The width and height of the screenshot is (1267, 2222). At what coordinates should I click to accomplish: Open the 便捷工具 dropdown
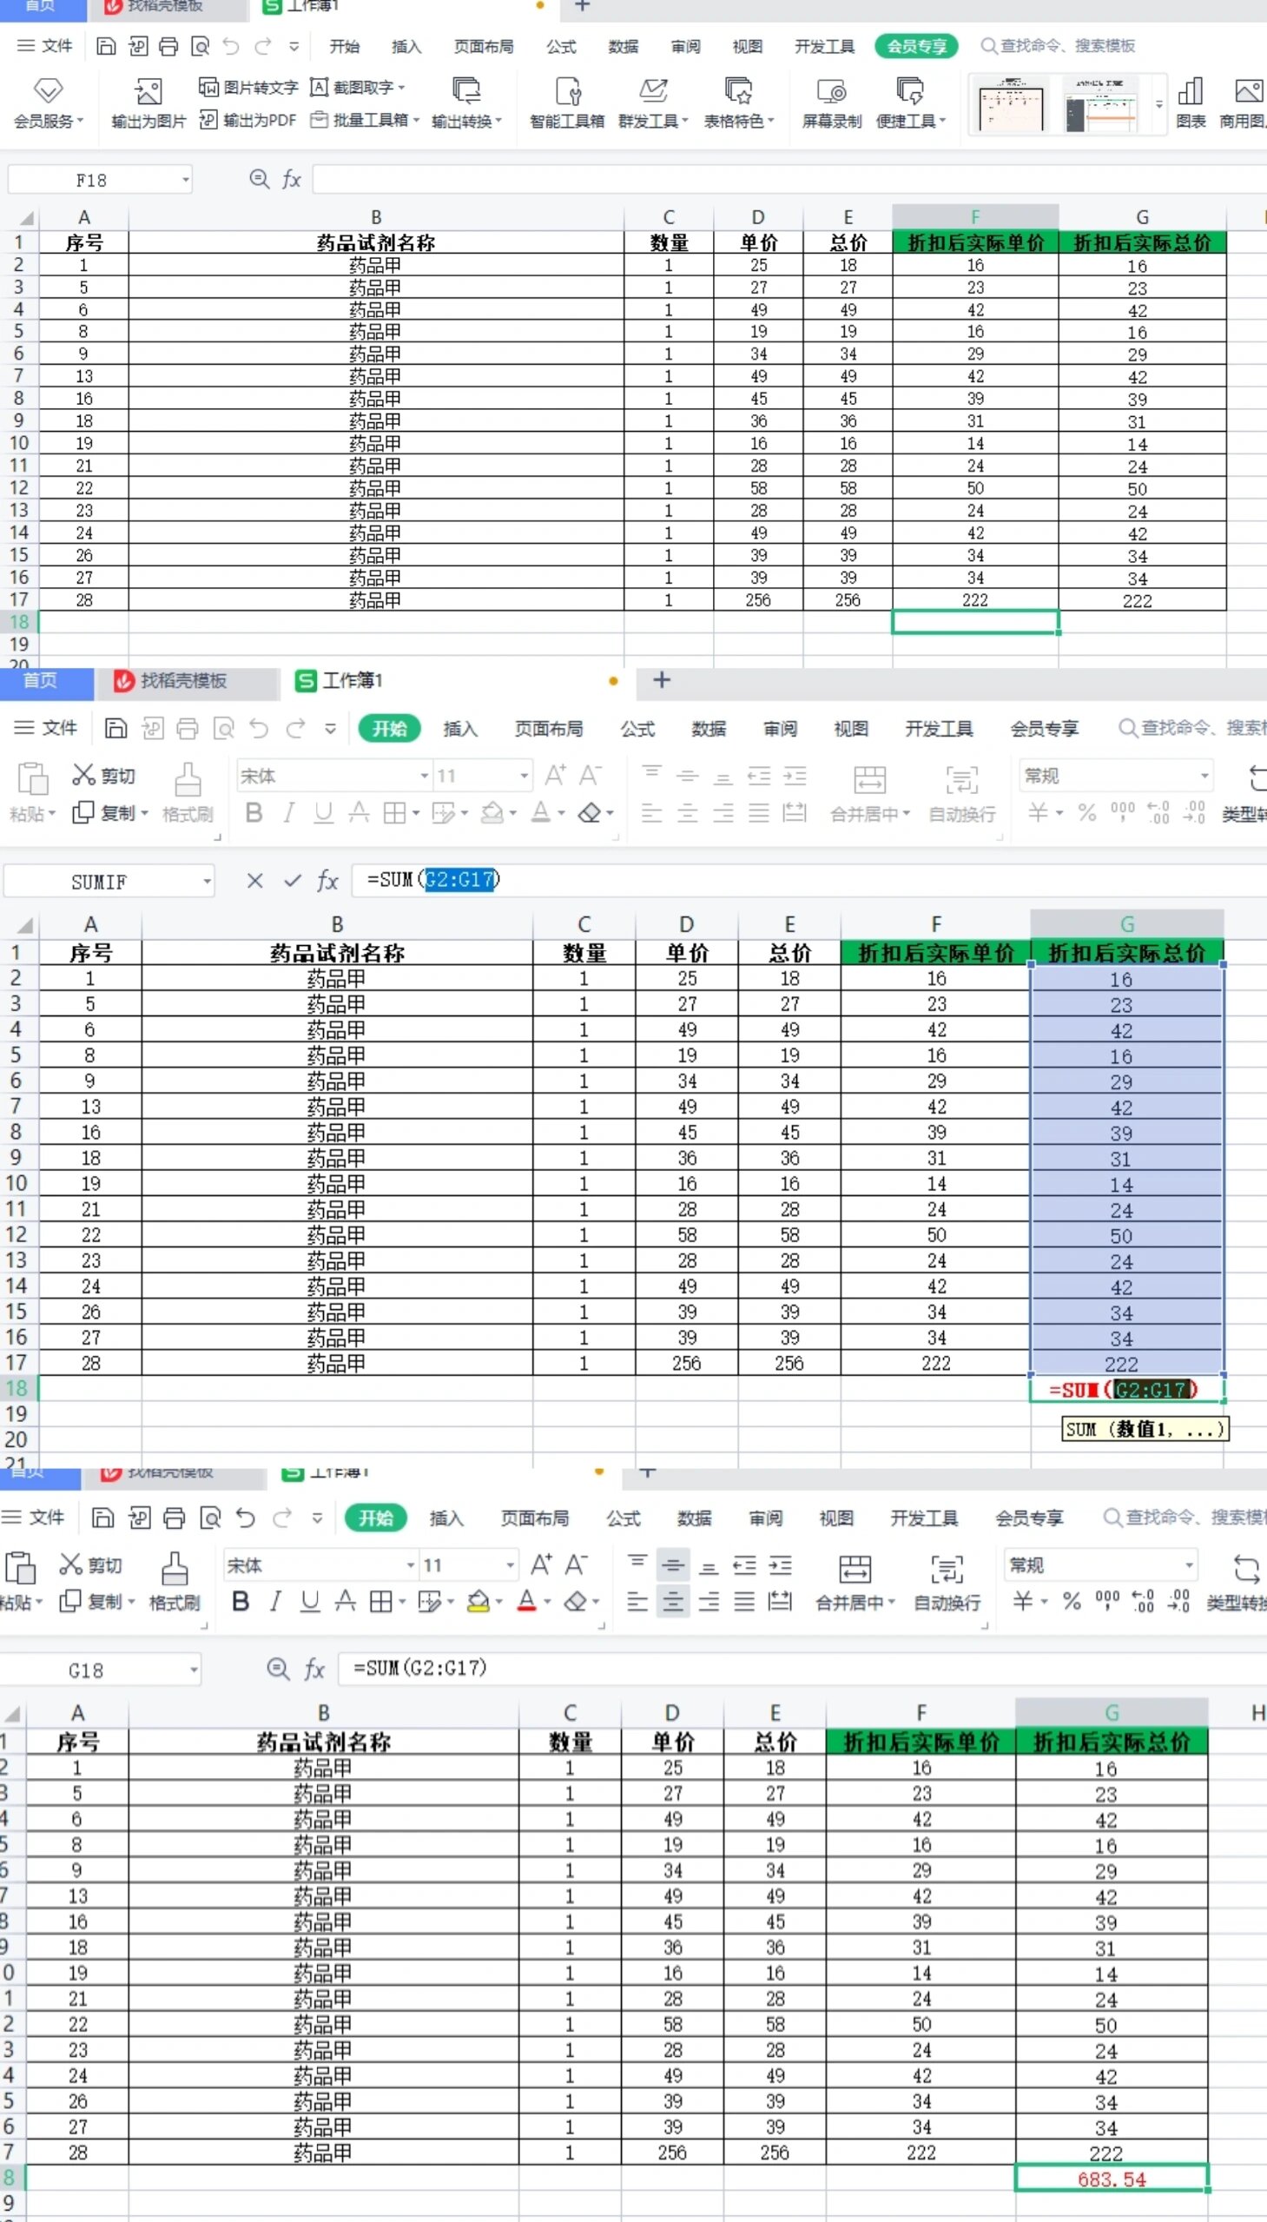(x=910, y=103)
